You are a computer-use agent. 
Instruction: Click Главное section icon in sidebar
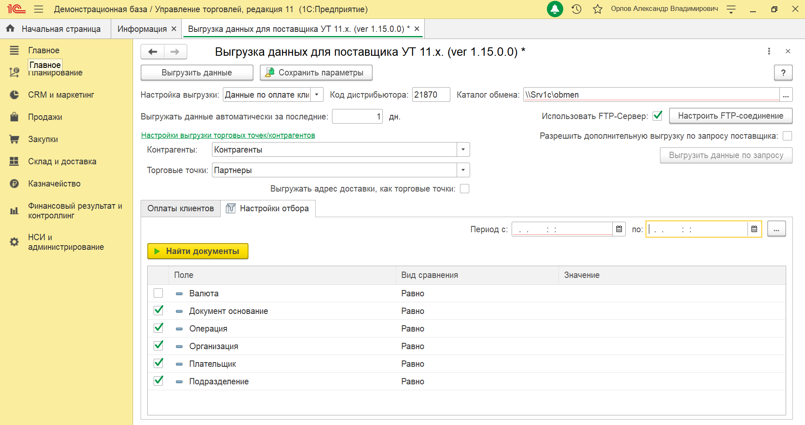click(x=14, y=50)
